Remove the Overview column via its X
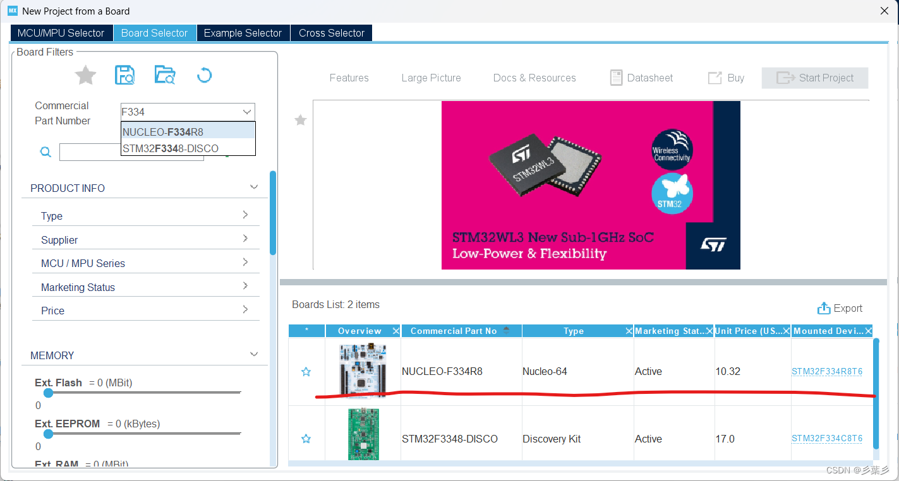899x481 pixels. click(x=395, y=331)
